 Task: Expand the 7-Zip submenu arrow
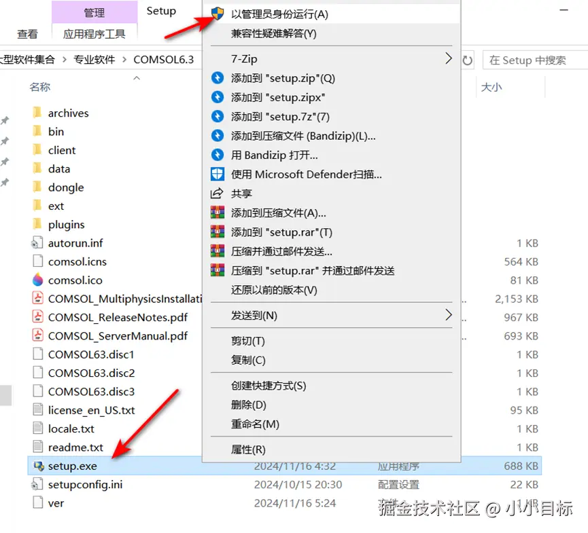[449, 58]
